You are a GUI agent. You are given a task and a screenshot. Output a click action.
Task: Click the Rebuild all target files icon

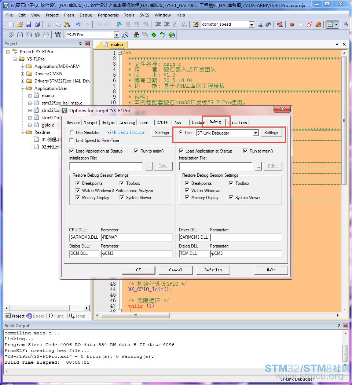[29, 34]
